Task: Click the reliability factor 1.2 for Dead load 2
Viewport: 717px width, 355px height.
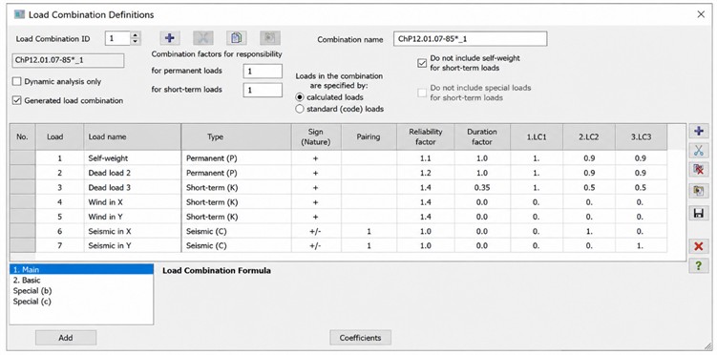Action: point(426,173)
